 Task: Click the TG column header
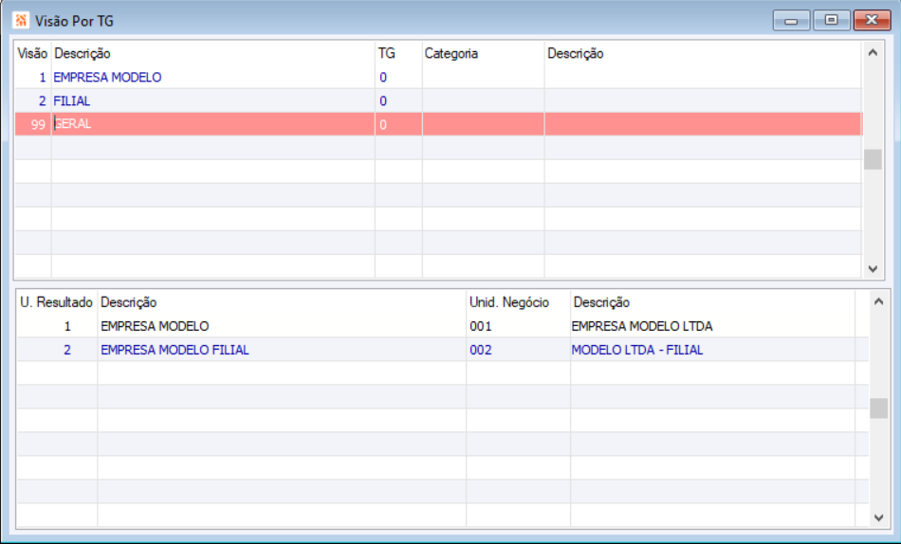387,53
